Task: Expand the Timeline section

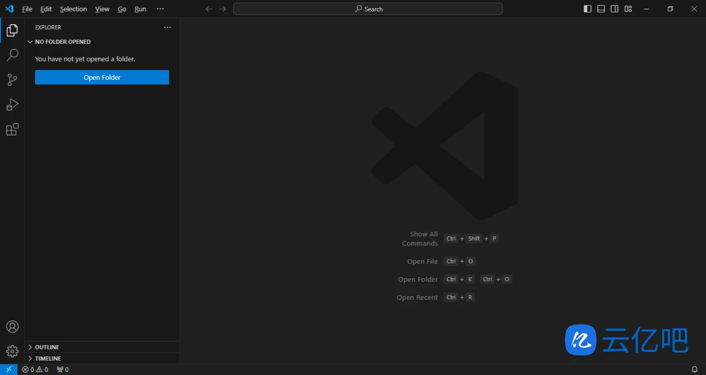Action: 102,359
